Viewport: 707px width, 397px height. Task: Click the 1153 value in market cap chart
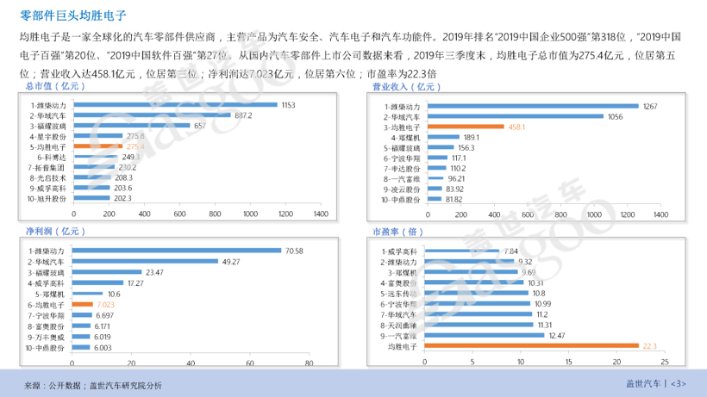coord(288,105)
